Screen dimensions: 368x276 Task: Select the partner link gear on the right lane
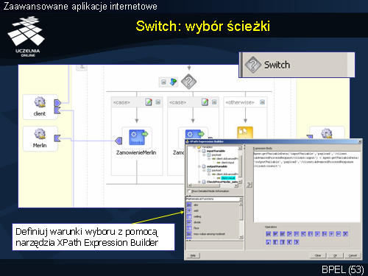327,133
